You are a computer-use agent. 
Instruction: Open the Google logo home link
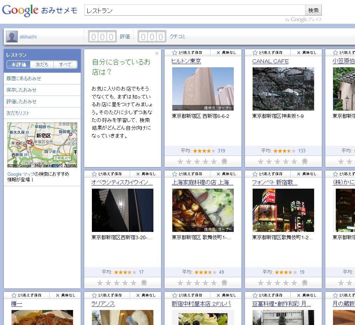20,10
